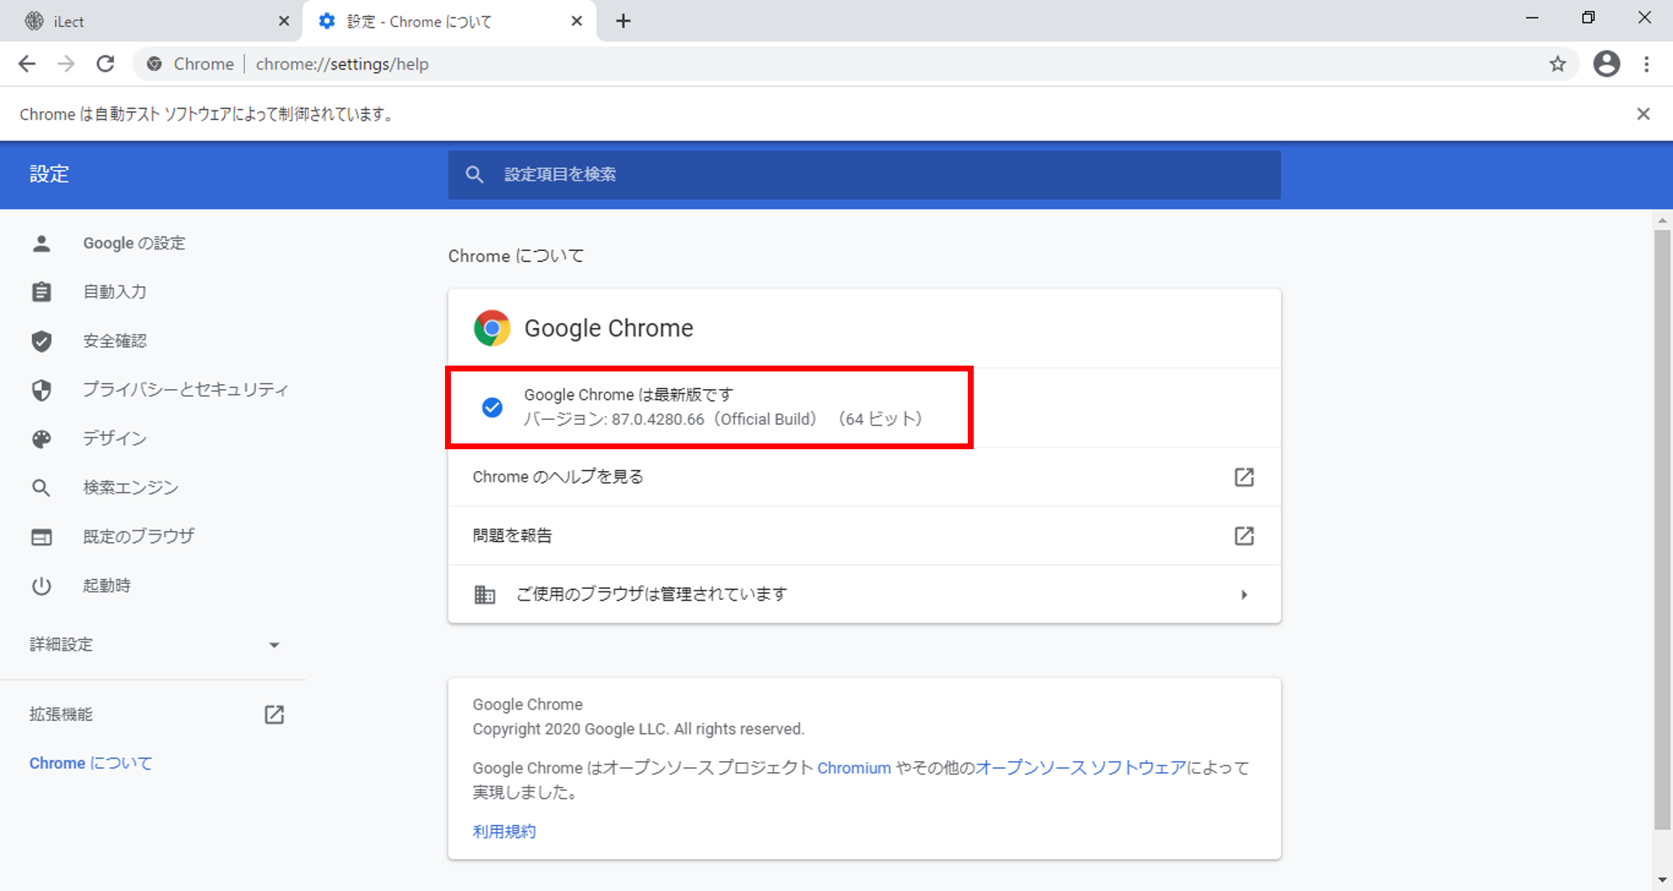Reload the current page
The image size is (1673, 891).
click(105, 64)
